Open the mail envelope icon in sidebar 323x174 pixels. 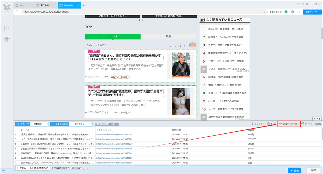[3, 172]
